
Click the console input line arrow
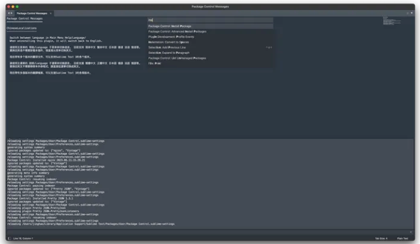tap(411, 232)
